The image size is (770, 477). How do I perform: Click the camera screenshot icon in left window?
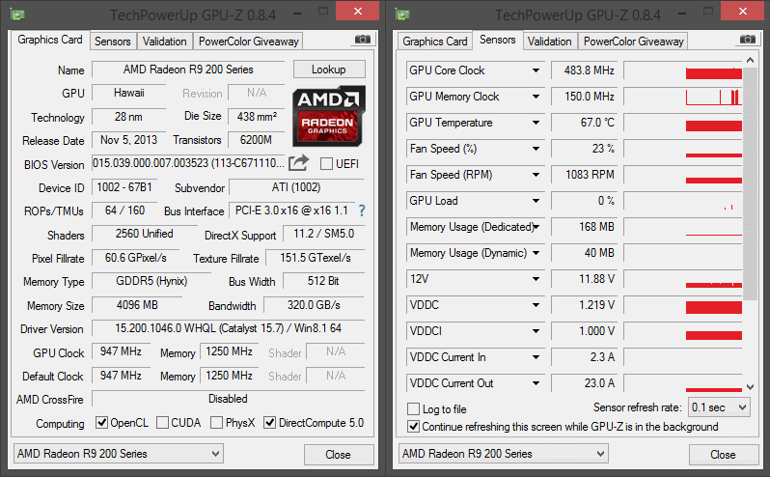coord(363,40)
